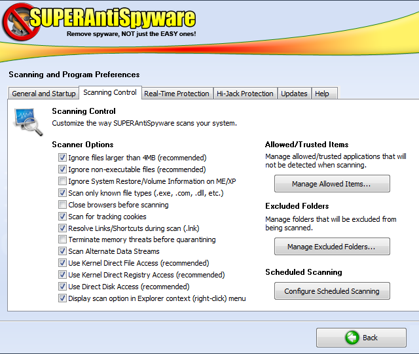Toggle Use Direct Disk Access checkbox

click(x=62, y=287)
